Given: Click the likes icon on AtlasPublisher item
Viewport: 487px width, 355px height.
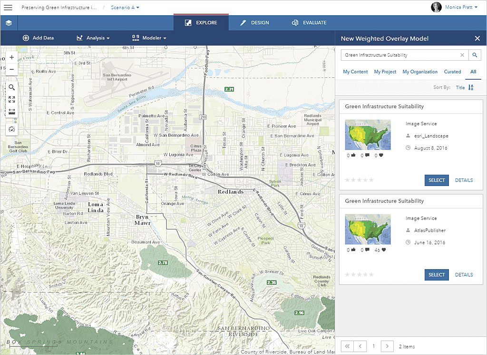Looking at the screenshot, I should tap(353, 250).
